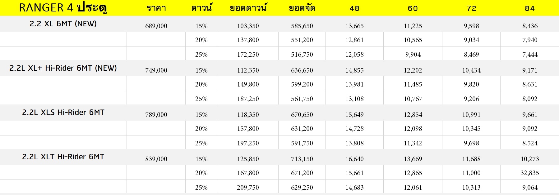Viewport: 559px width, 195px height.
Task: Click the ยอดจัด column header
Action: (302, 8)
